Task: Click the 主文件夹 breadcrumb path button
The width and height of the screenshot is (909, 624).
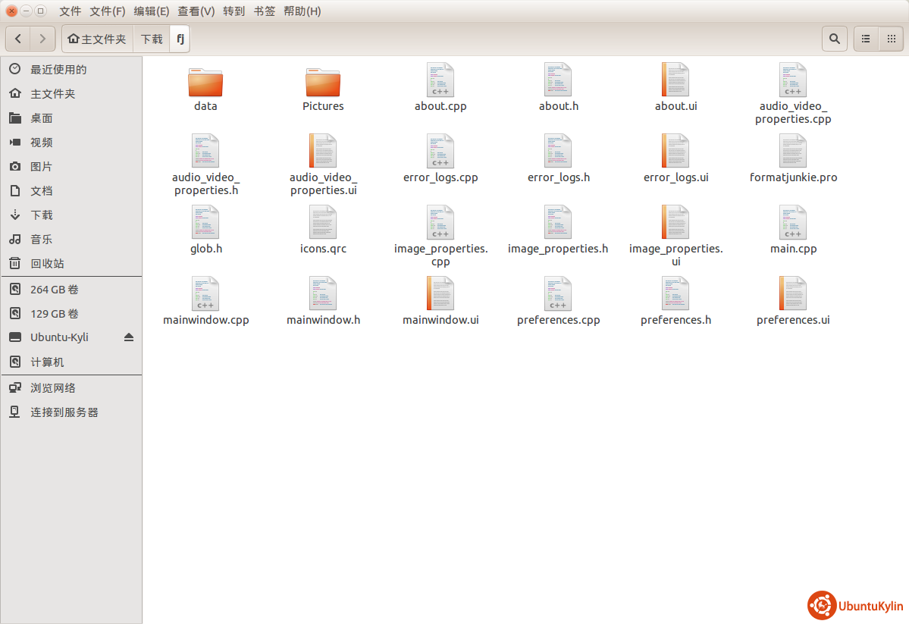Action: click(97, 39)
